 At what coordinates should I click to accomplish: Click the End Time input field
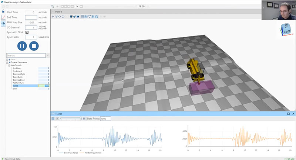tap(31, 17)
